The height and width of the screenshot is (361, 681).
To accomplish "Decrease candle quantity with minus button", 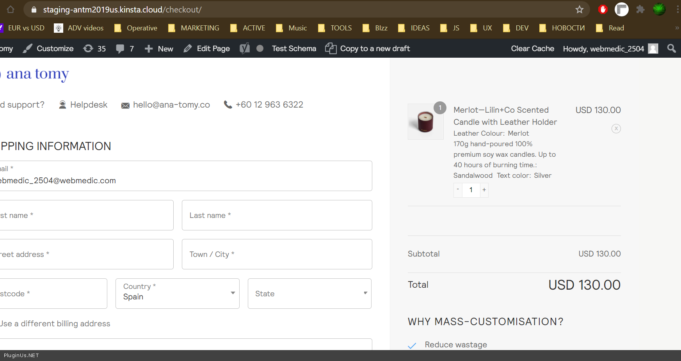I will pyautogui.click(x=458, y=190).
